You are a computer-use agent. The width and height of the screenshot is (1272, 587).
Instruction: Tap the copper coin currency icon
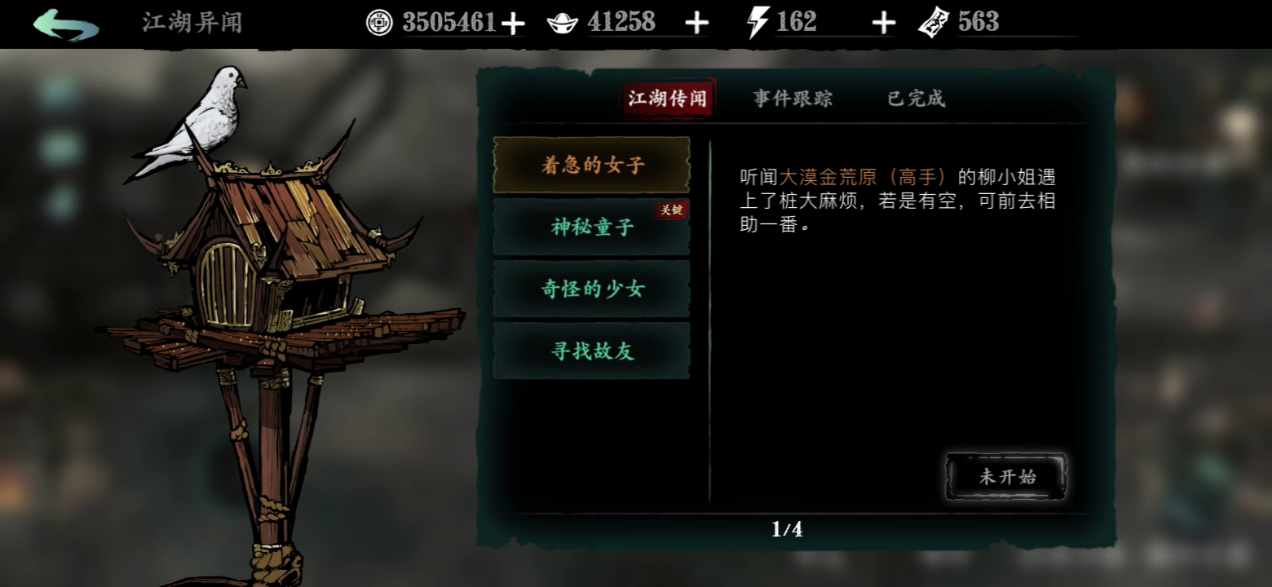click(x=379, y=23)
